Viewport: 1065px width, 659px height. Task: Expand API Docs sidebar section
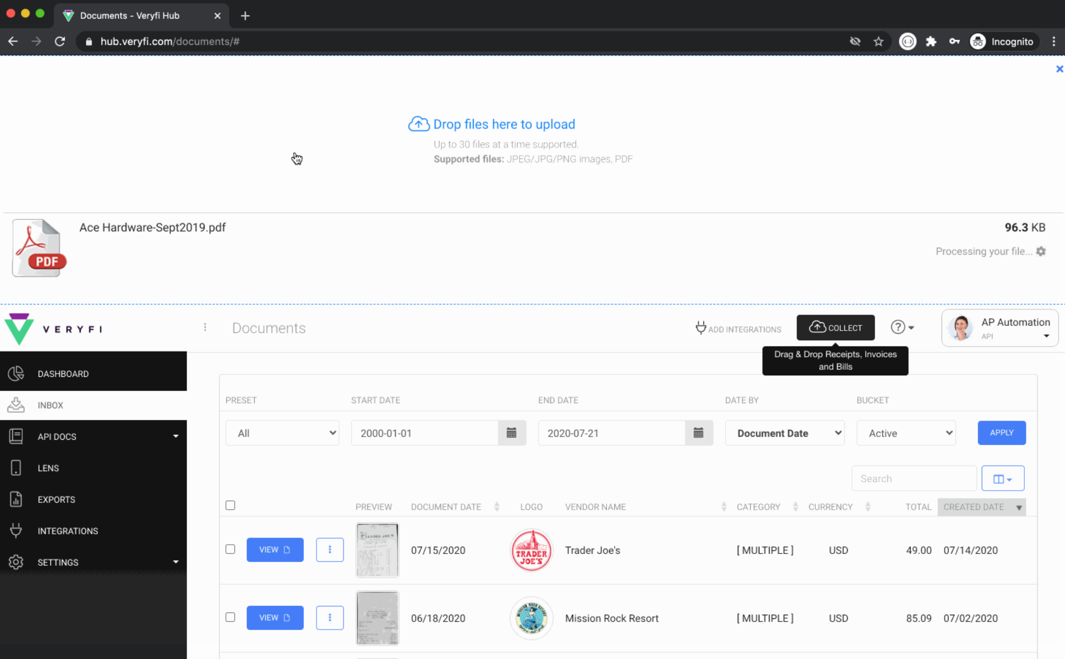point(93,437)
